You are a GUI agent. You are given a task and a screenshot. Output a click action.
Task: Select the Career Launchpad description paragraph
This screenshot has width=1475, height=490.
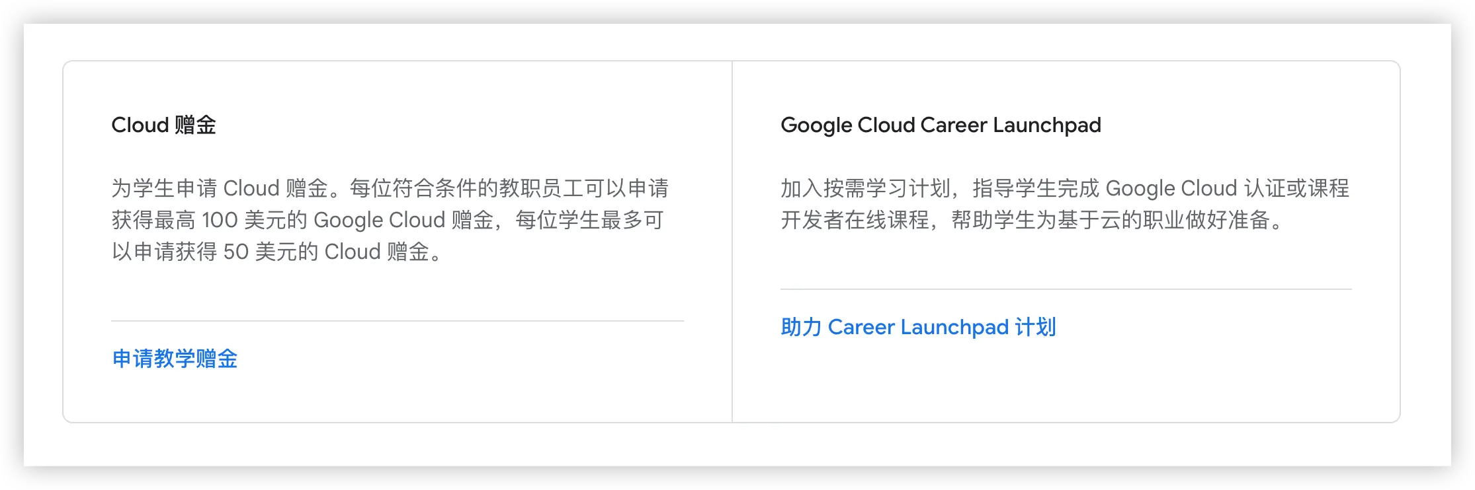click(x=1065, y=204)
